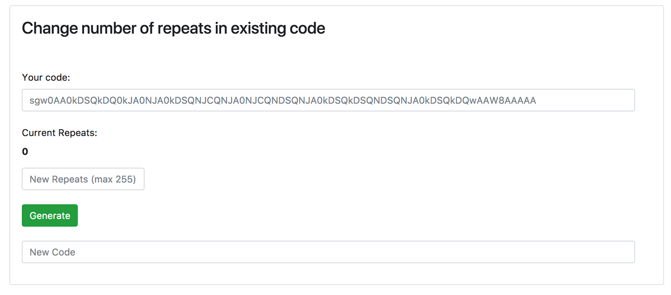Place cursor in the long code field
This screenshot has height=295, width=671.
tap(328, 100)
